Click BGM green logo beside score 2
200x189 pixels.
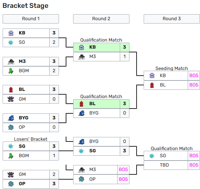[11, 71]
